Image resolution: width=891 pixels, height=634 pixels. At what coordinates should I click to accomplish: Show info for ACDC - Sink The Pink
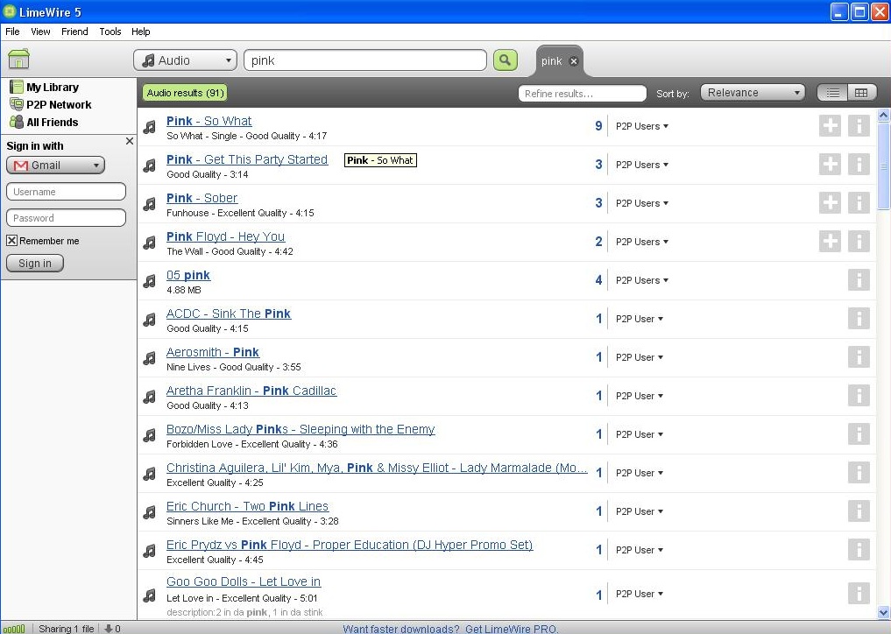tap(859, 319)
